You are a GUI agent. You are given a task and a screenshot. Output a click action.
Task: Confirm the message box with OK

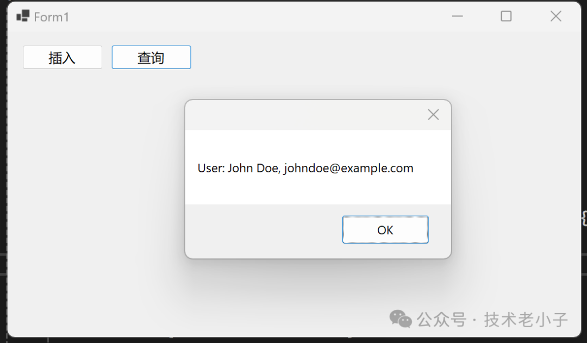pos(385,229)
